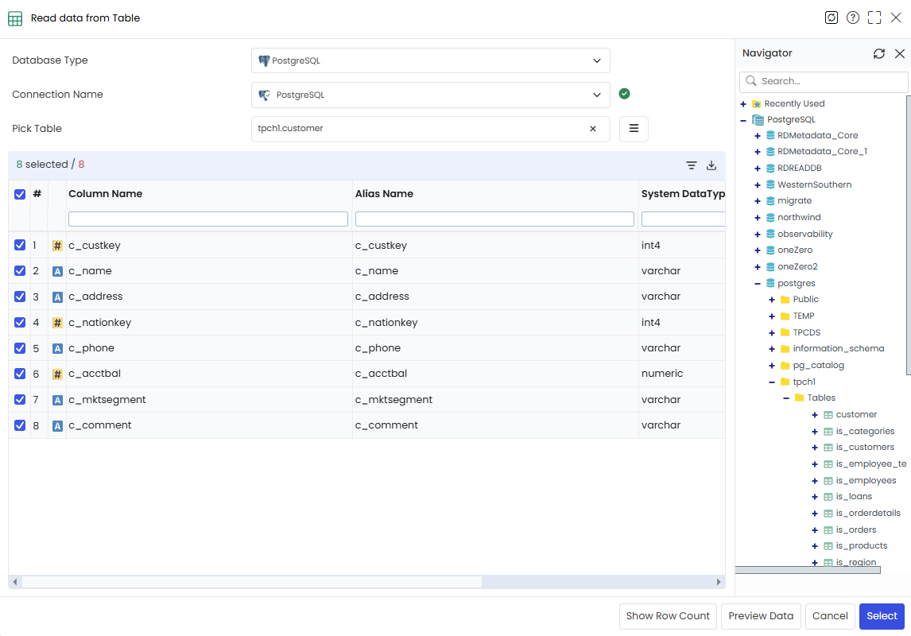Click the download columns icon
Screen dimensions: 911x636
711,165
